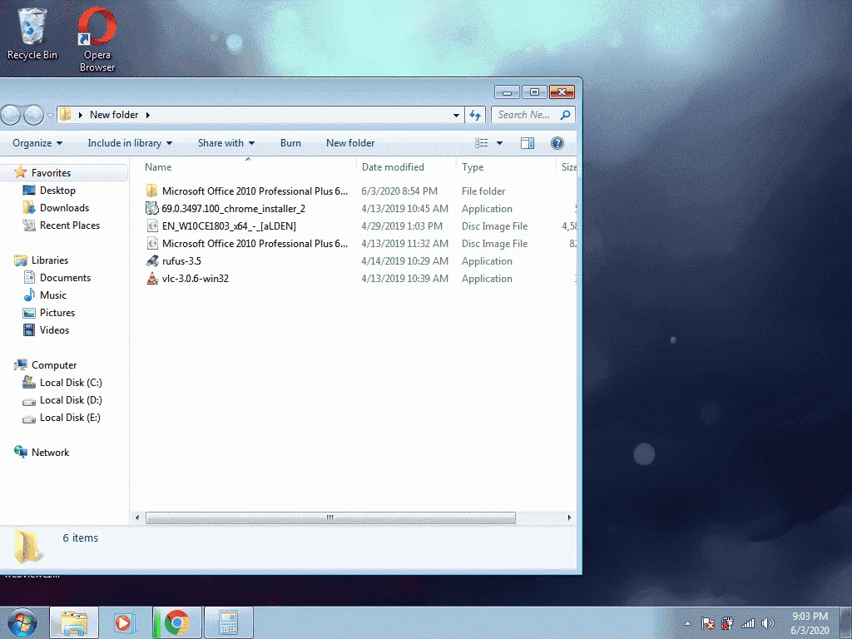
Task: Click the Back navigation arrow
Action: point(11,115)
